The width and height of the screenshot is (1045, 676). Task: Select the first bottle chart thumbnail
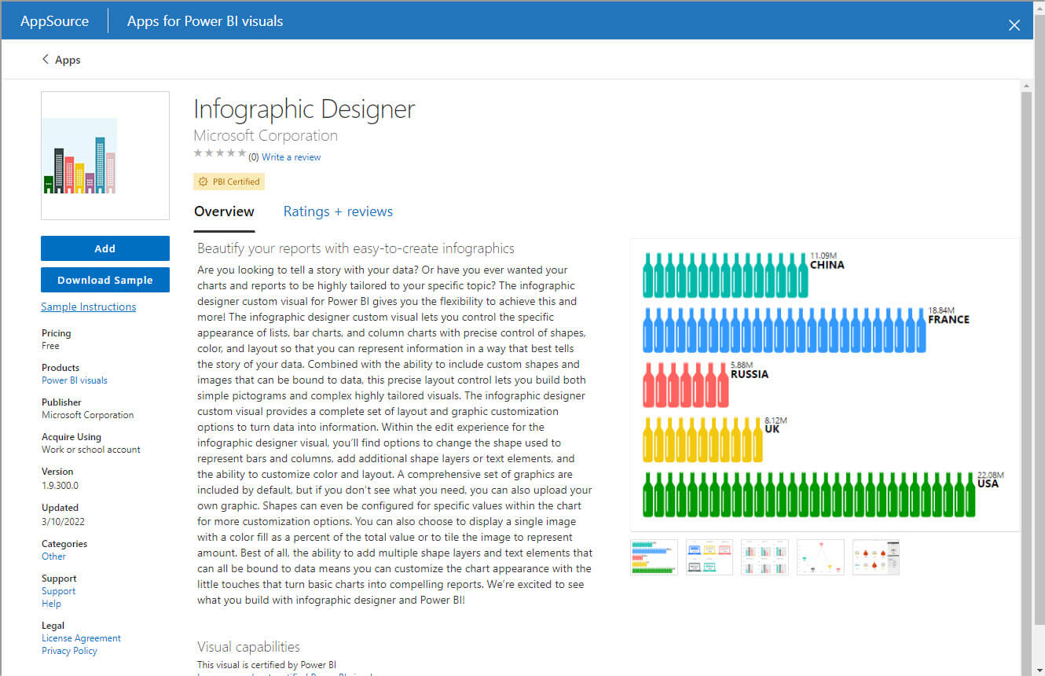tap(654, 557)
